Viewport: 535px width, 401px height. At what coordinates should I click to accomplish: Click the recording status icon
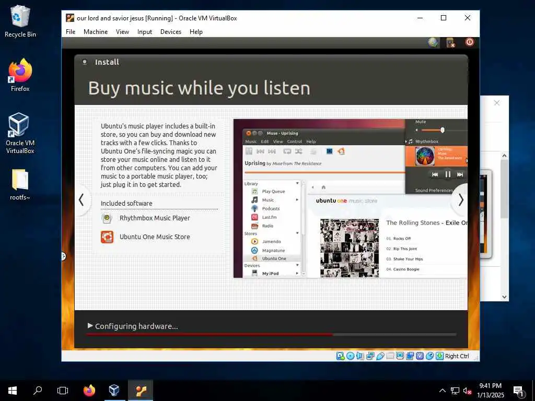click(410, 356)
